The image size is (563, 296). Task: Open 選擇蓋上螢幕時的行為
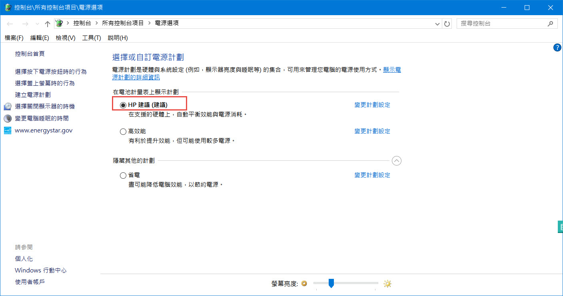(45, 83)
